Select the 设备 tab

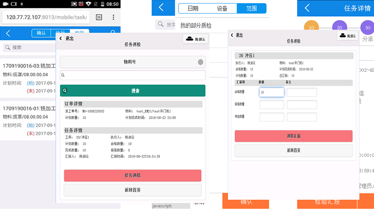(x=222, y=8)
